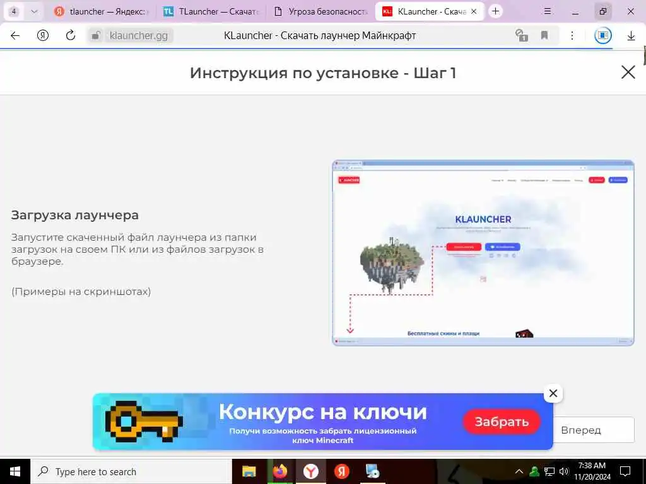646x484 pixels.
Task: Click the Забрать button
Action: pos(502,422)
